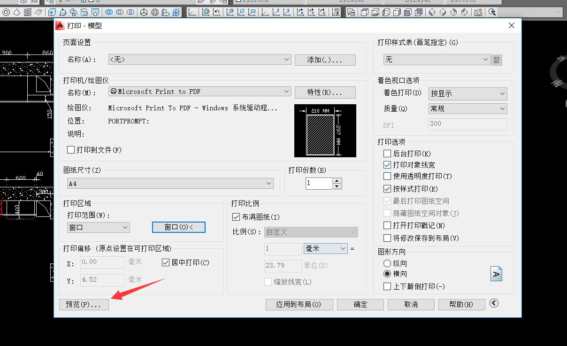Click the 窗口(O)< button

click(179, 227)
